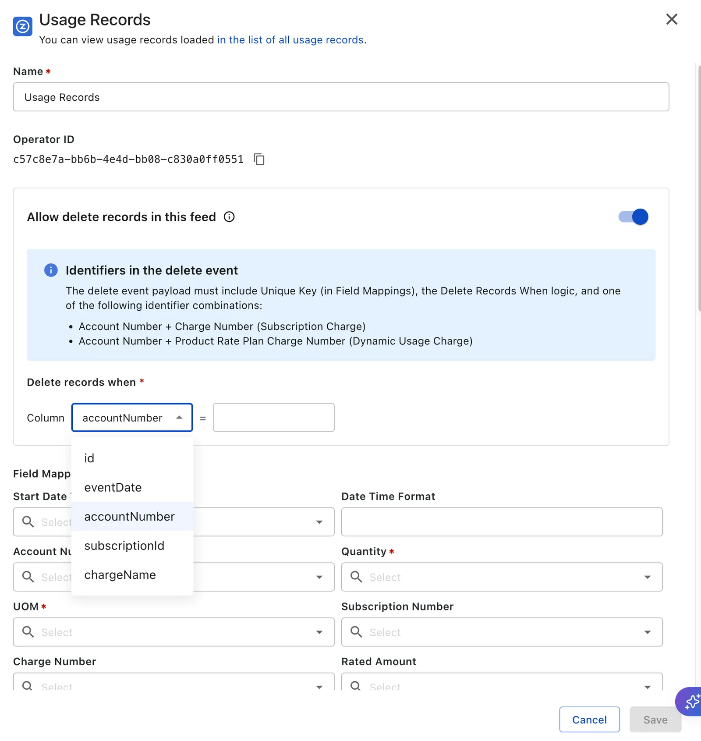Click the search icon in the Subscription Number field

point(356,632)
